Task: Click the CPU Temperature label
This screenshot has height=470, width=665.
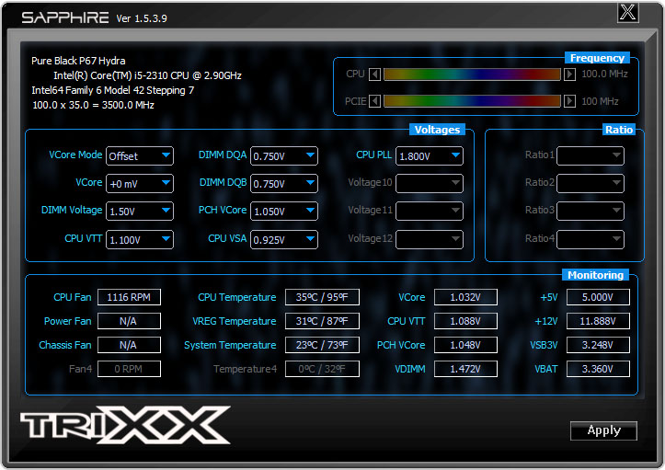Action: pos(237,297)
